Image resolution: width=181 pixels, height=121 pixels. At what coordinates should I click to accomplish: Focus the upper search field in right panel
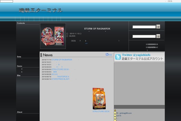pyautogui.click(x=144, y=27)
